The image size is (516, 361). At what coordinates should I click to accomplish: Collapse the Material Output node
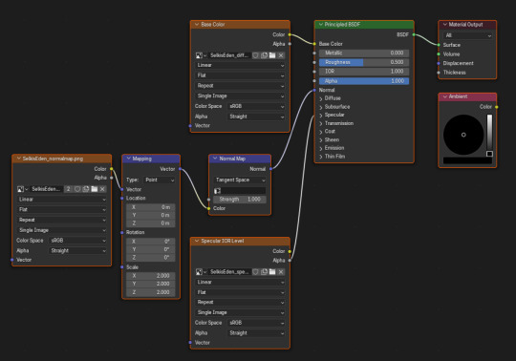click(445, 24)
